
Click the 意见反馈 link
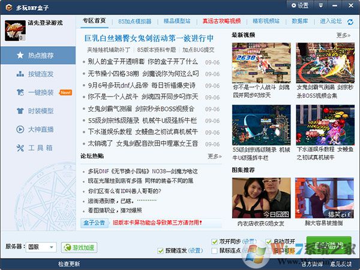pyautogui.click(x=341, y=264)
